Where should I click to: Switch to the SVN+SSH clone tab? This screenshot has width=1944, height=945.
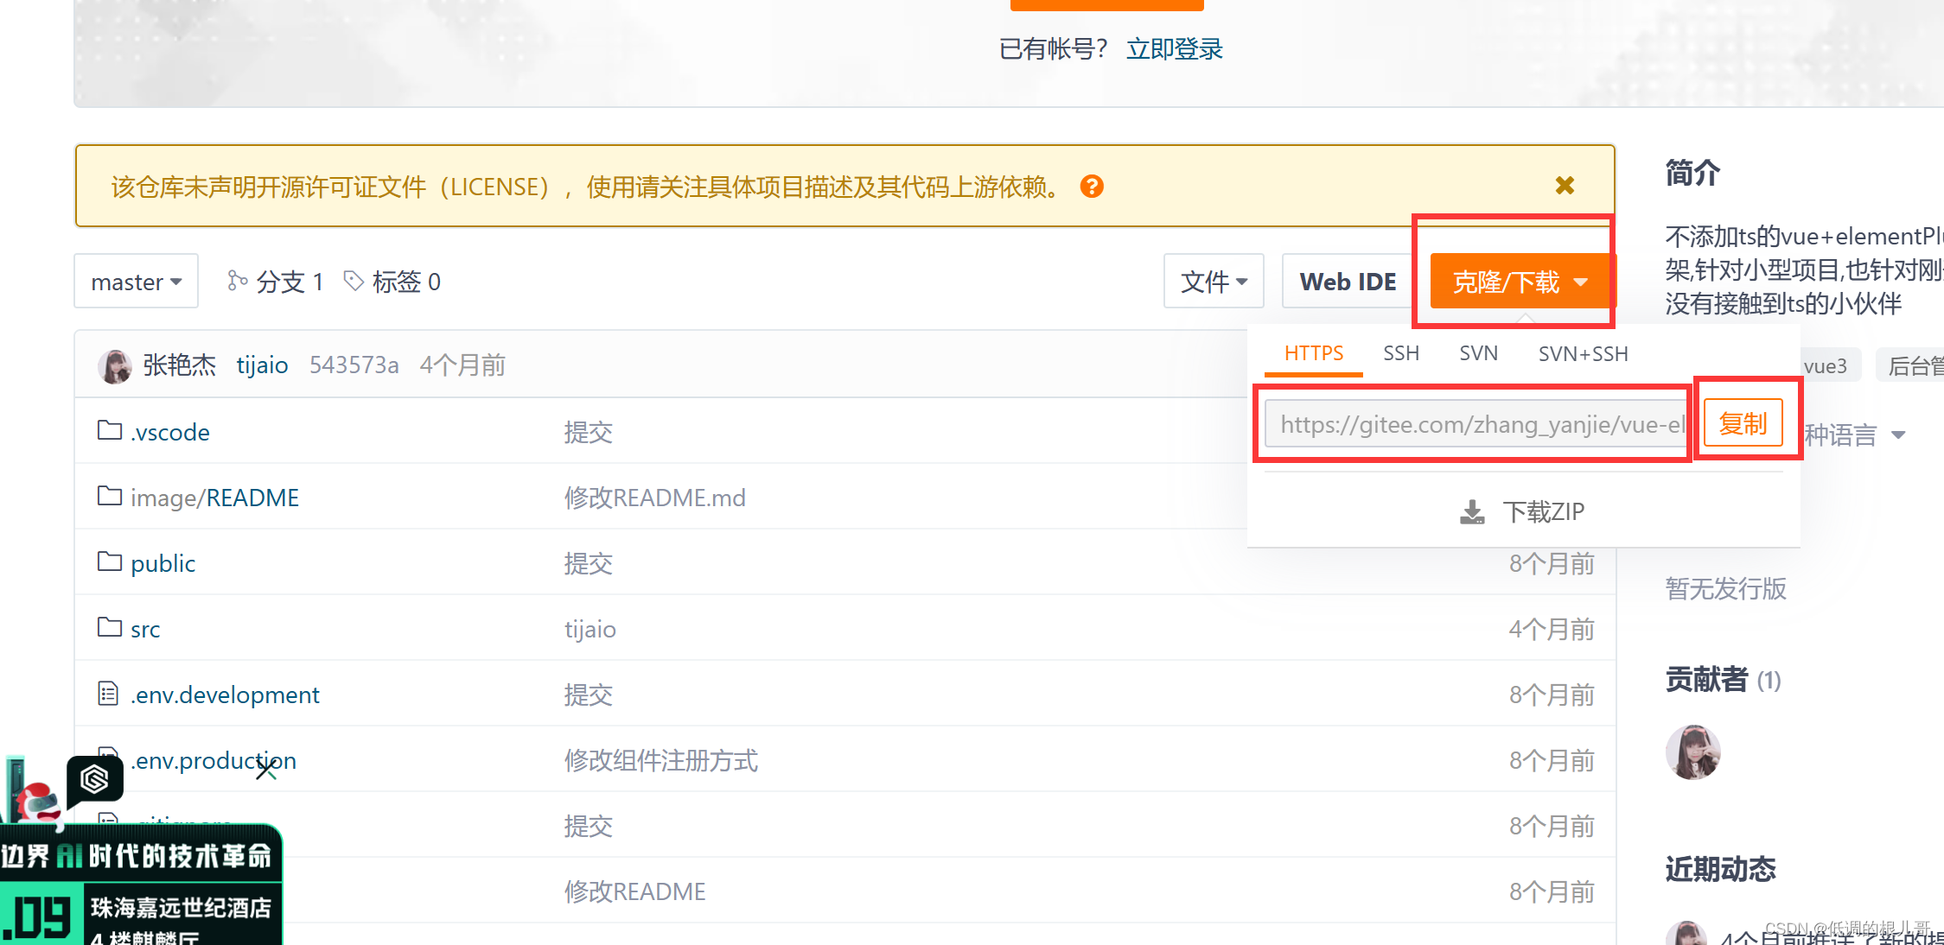point(1584,353)
